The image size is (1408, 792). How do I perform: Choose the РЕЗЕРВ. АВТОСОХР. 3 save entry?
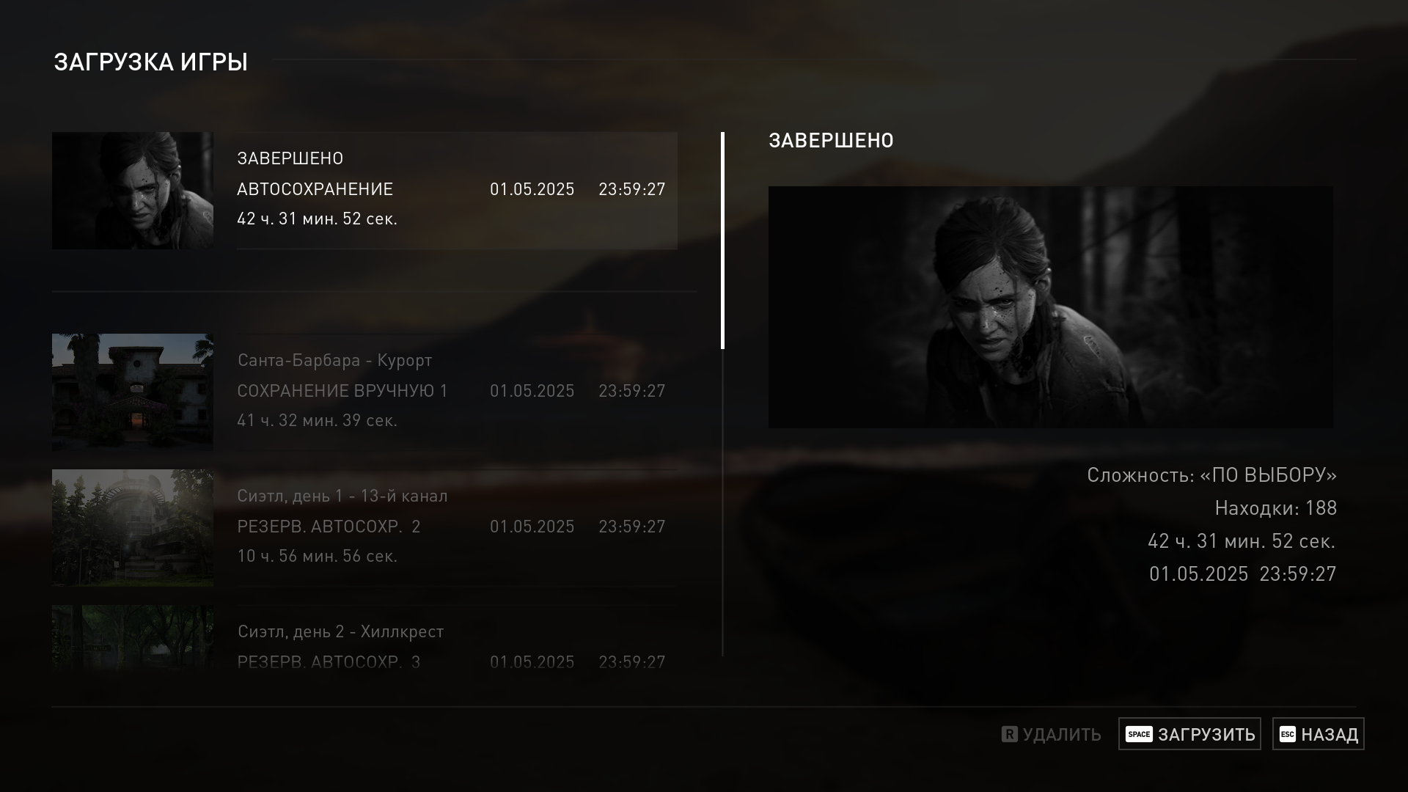(364, 638)
